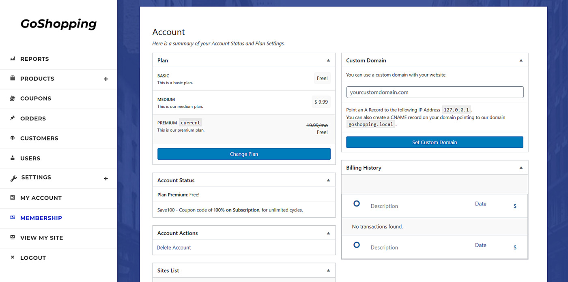This screenshot has width=568, height=282.
Task: Select the bottom Billing History radio circle
Action: point(357,245)
